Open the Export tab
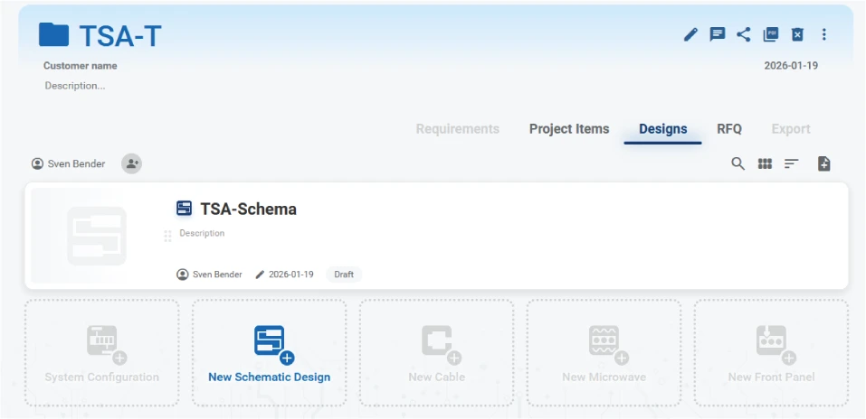866x419 pixels. [791, 129]
